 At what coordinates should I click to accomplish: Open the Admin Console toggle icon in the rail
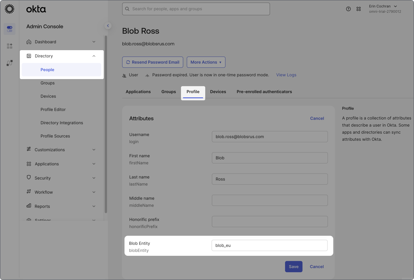click(x=9, y=29)
